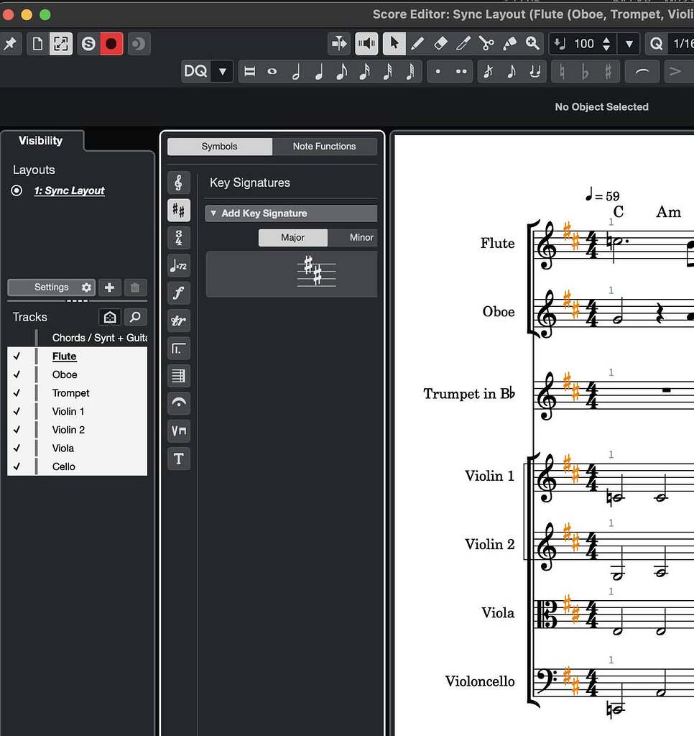Choose the quarter note value
This screenshot has width=694, height=736.
[x=318, y=71]
